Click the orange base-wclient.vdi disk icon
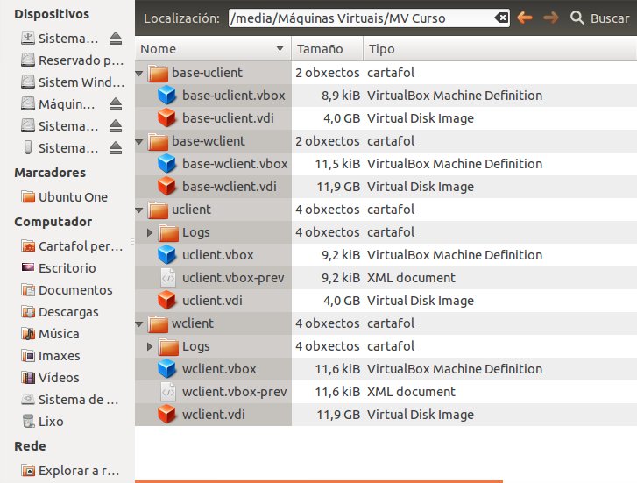637x483 pixels. coord(166,187)
